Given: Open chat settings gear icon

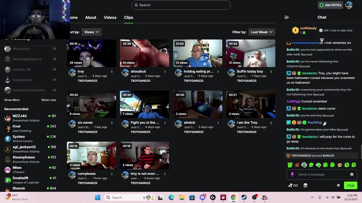Looking at the screenshot, I should [338, 186].
